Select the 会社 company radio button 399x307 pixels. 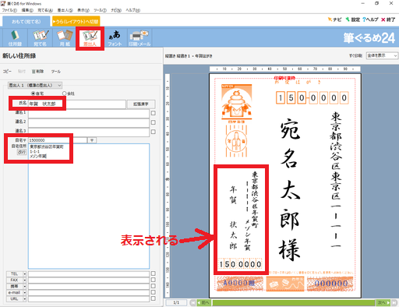(x=64, y=94)
